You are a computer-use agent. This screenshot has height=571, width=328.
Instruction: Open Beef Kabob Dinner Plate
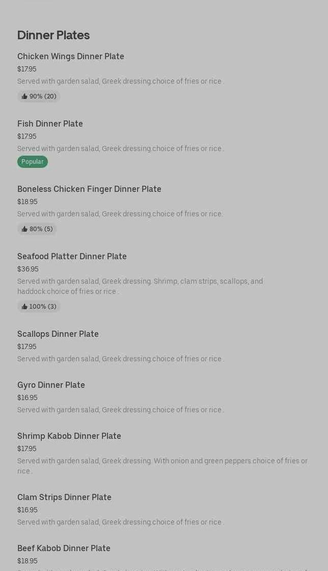point(64,548)
